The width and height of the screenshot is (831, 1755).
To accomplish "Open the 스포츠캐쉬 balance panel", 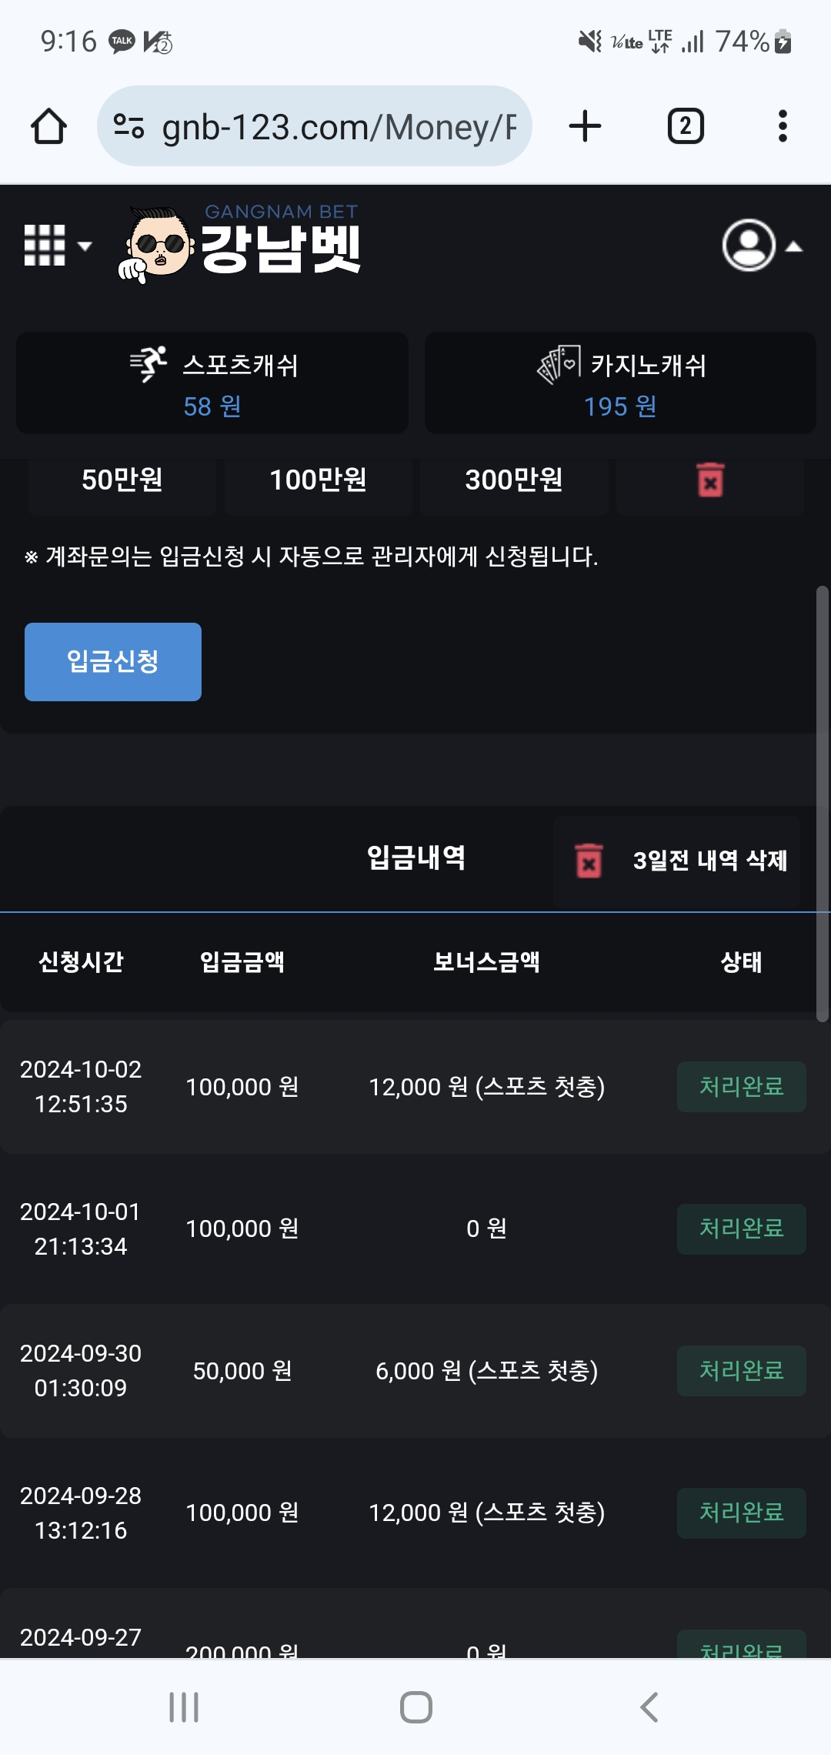I will coord(212,383).
